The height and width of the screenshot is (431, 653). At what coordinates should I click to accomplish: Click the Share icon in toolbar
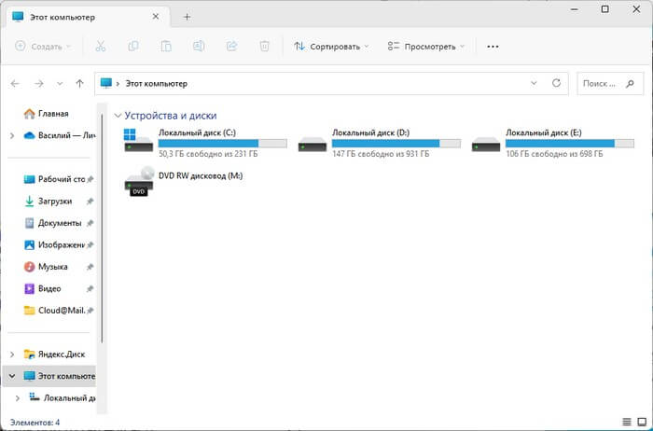231,46
